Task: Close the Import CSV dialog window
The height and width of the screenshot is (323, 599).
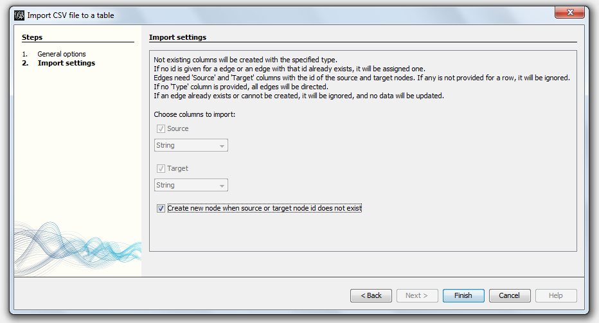Action: (569, 14)
